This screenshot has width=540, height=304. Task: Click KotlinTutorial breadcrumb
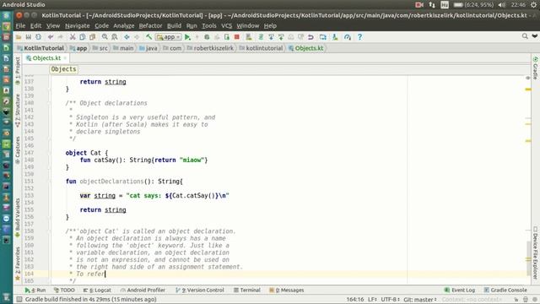click(40, 48)
